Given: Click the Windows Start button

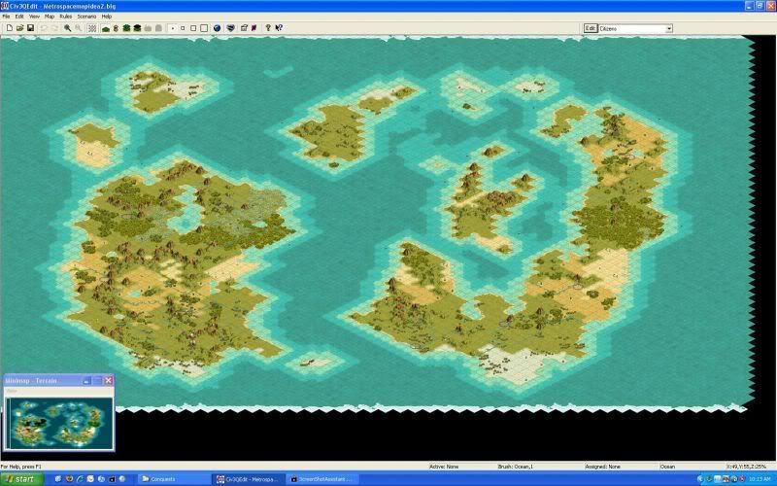Looking at the screenshot, I should point(21,479).
